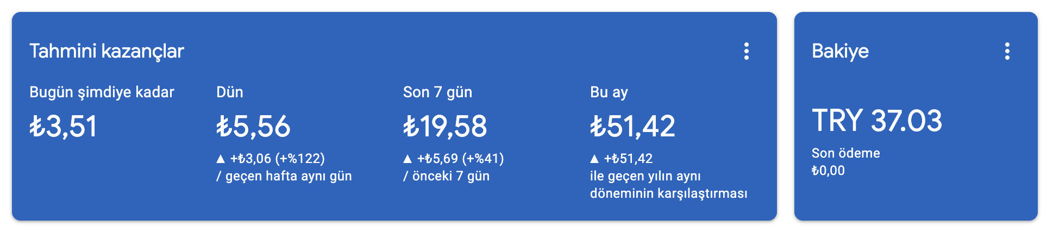Click the up arrow beside +₺3,06
This screenshot has width=1053, height=238.
pos(221,159)
